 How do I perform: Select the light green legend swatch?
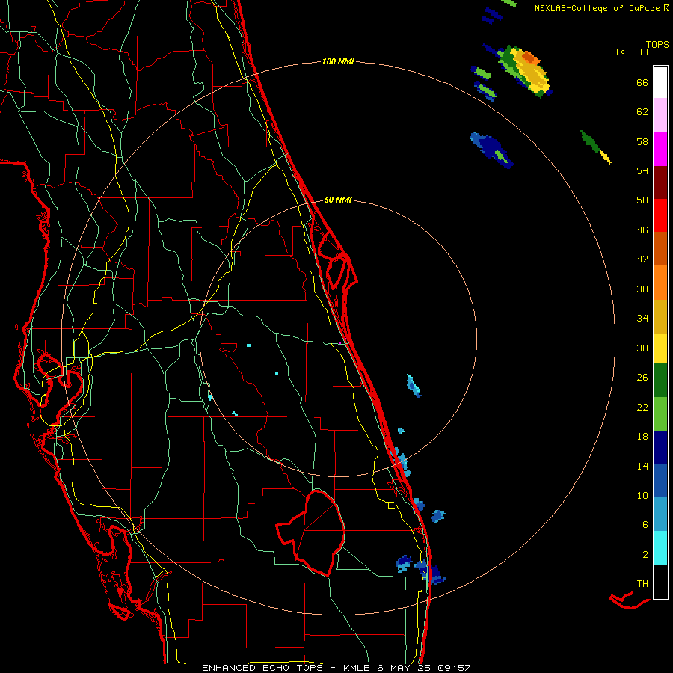pyautogui.click(x=660, y=414)
